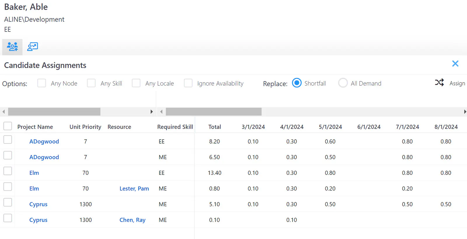The height and width of the screenshot is (239, 467).
Task: Open Cyprus project link with 5.10 total
Action: [x=38, y=205]
